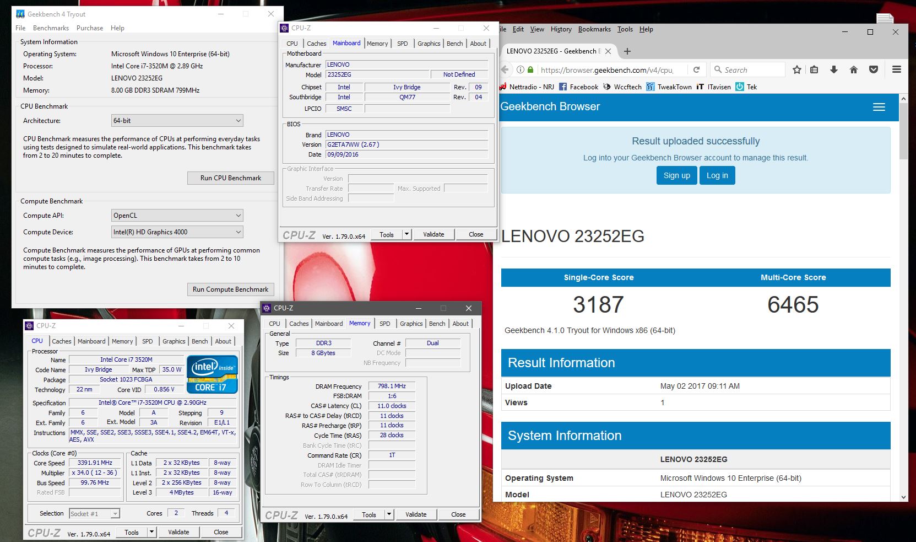Click Validate in CPU-Z Memory window
Viewport: 916px width, 542px height.
(x=416, y=514)
